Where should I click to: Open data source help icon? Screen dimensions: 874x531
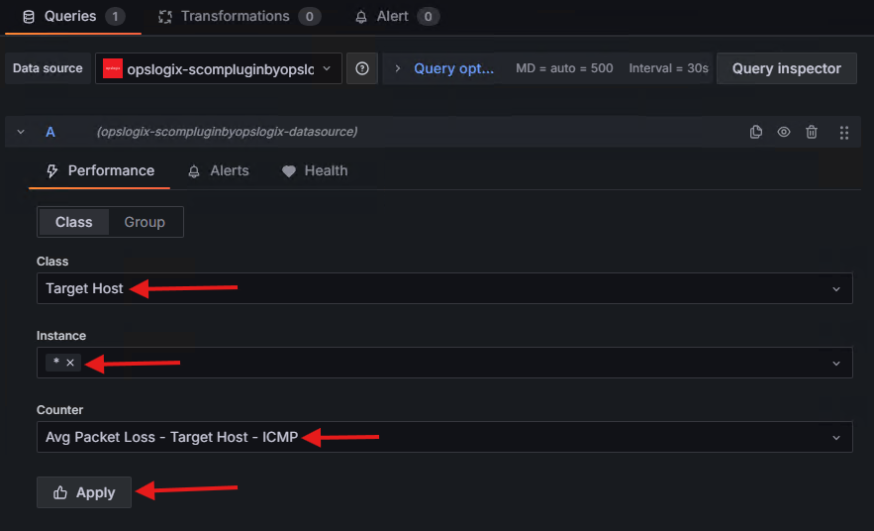(x=362, y=68)
